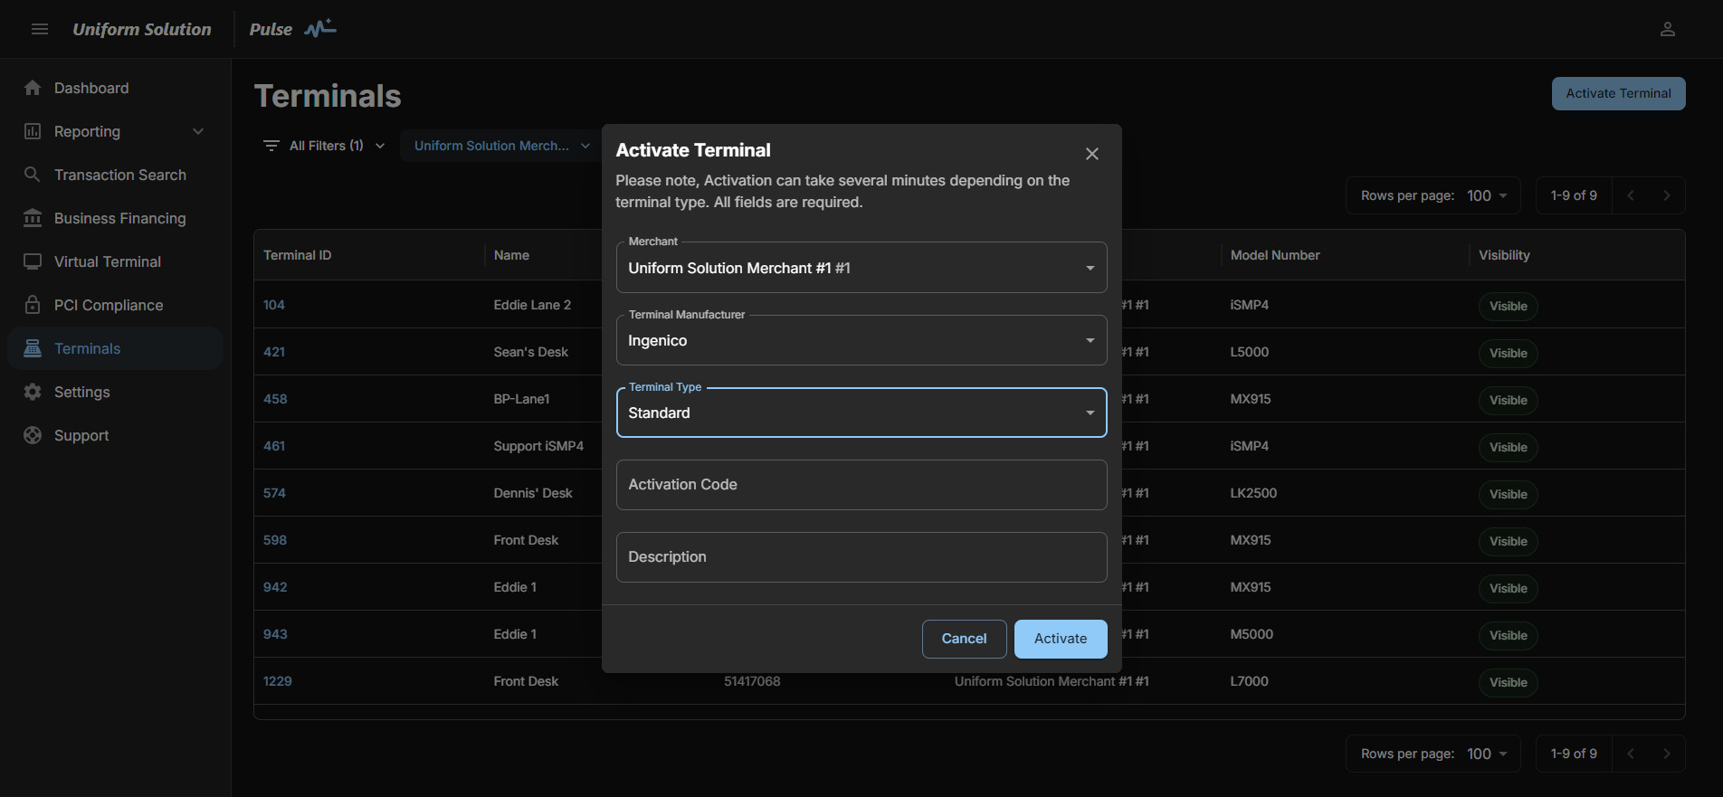Click the Pulse logo icon
The image size is (1723, 797).
pos(320,29)
